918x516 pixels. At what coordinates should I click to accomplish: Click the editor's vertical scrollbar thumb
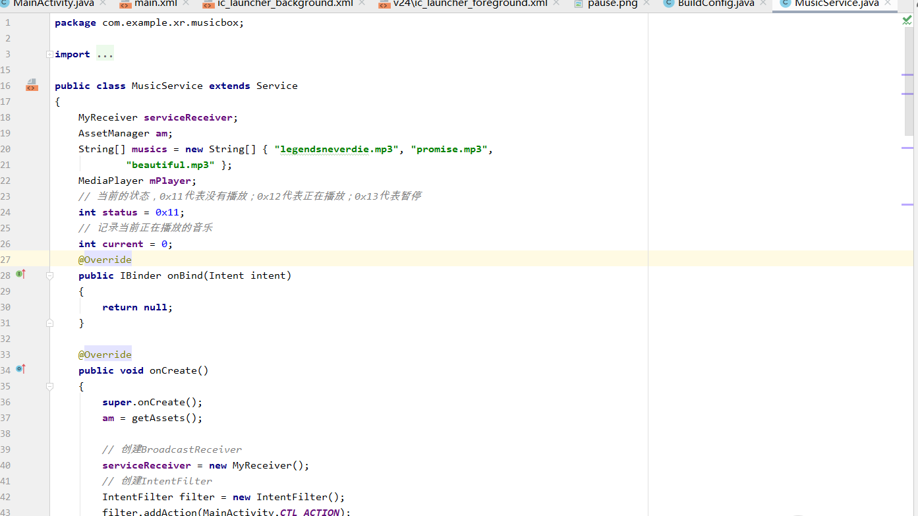[910, 82]
